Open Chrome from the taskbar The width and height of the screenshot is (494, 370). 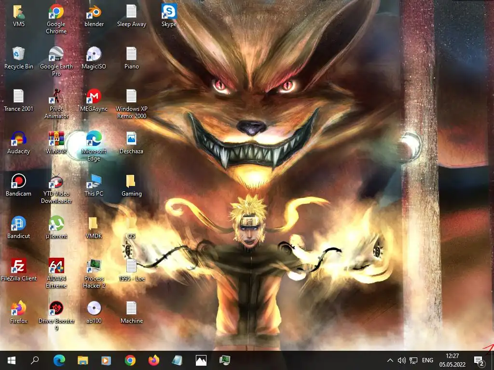pyautogui.click(x=130, y=360)
